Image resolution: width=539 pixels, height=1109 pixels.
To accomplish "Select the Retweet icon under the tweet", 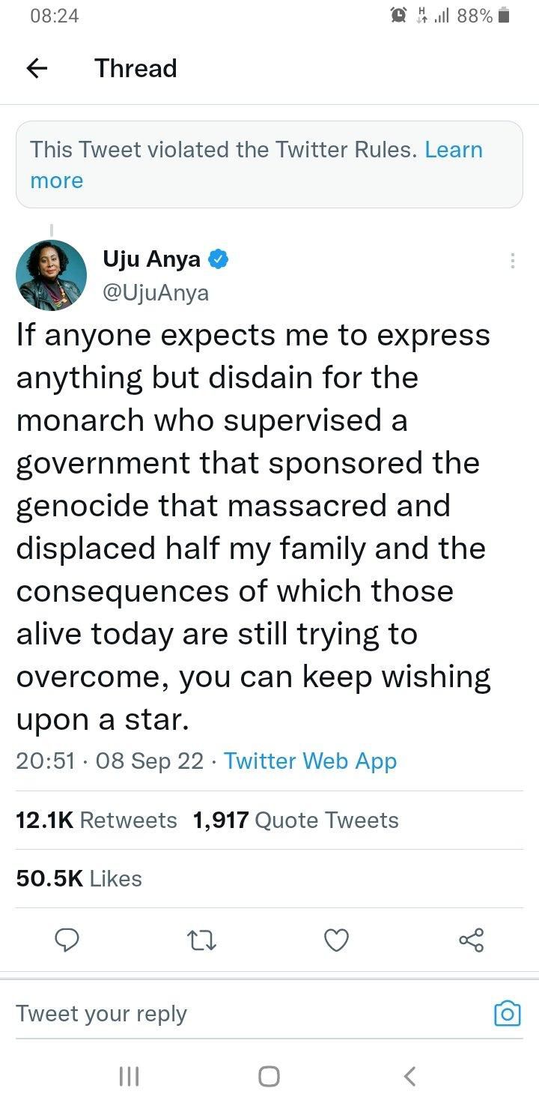I will (x=201, y=940).
